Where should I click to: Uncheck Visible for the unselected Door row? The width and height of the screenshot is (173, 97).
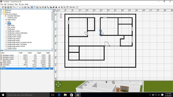point(49,67)
